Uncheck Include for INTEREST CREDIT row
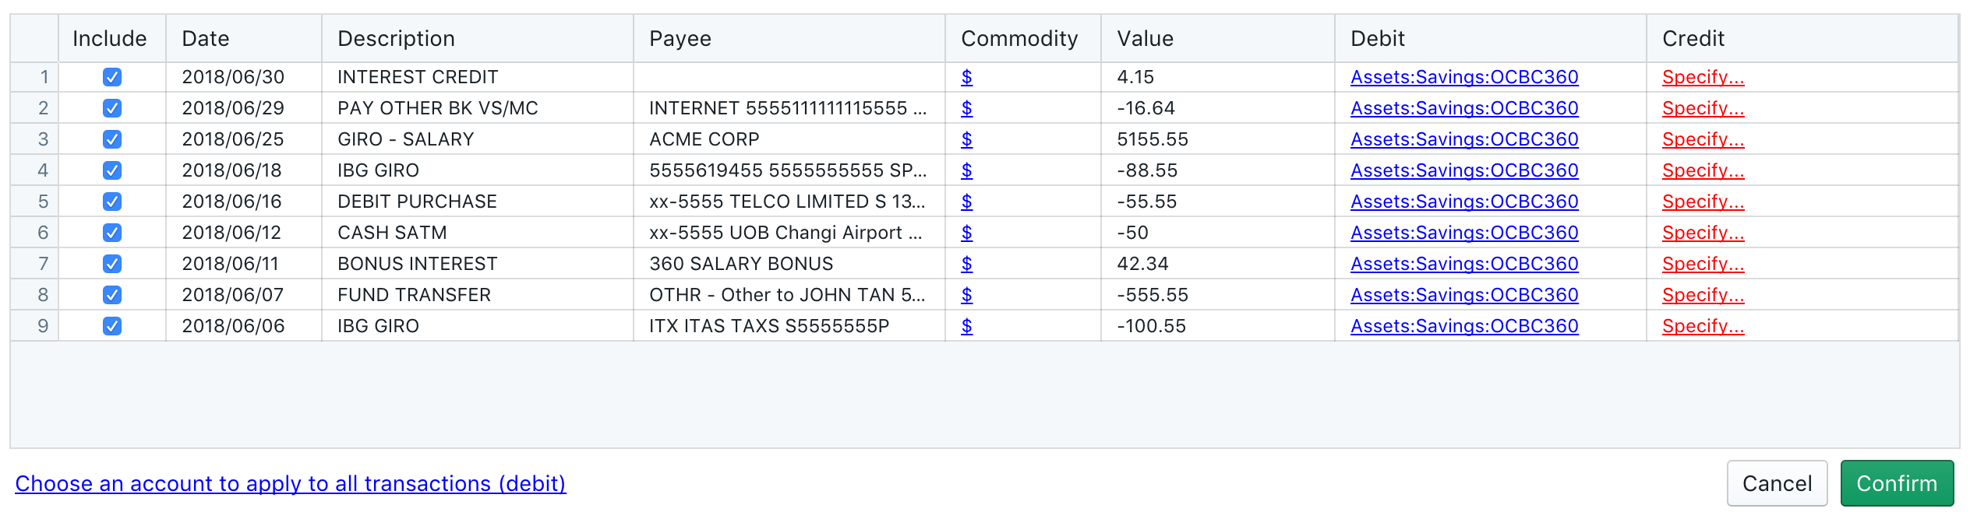The image size is (1970, 512). point(112,77)
